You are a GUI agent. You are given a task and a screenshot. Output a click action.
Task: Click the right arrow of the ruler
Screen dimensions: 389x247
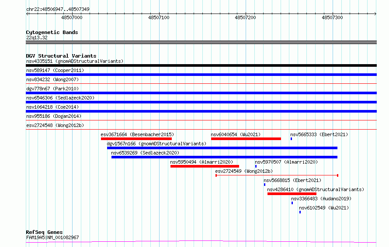(x=375, y=14)
